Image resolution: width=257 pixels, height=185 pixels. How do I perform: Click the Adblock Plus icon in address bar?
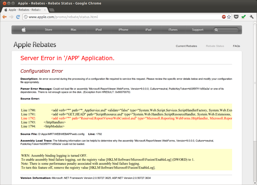(x=224, y=17)
